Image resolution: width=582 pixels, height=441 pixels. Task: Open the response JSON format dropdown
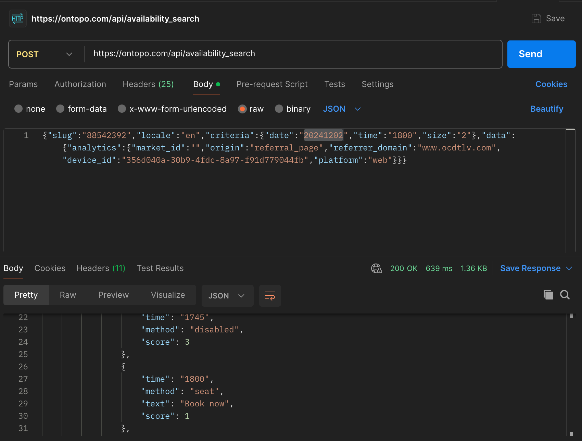[x=227, y=296]
